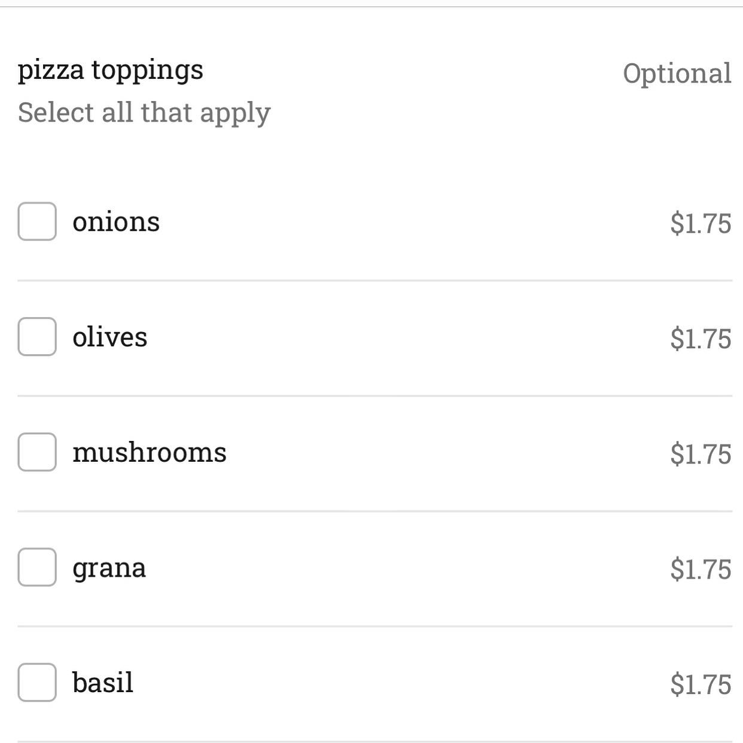Viewport: 743px width, 743px height.
Task: Select the grana checkbox
Action: pyautogui.click(x=37, y=567)
